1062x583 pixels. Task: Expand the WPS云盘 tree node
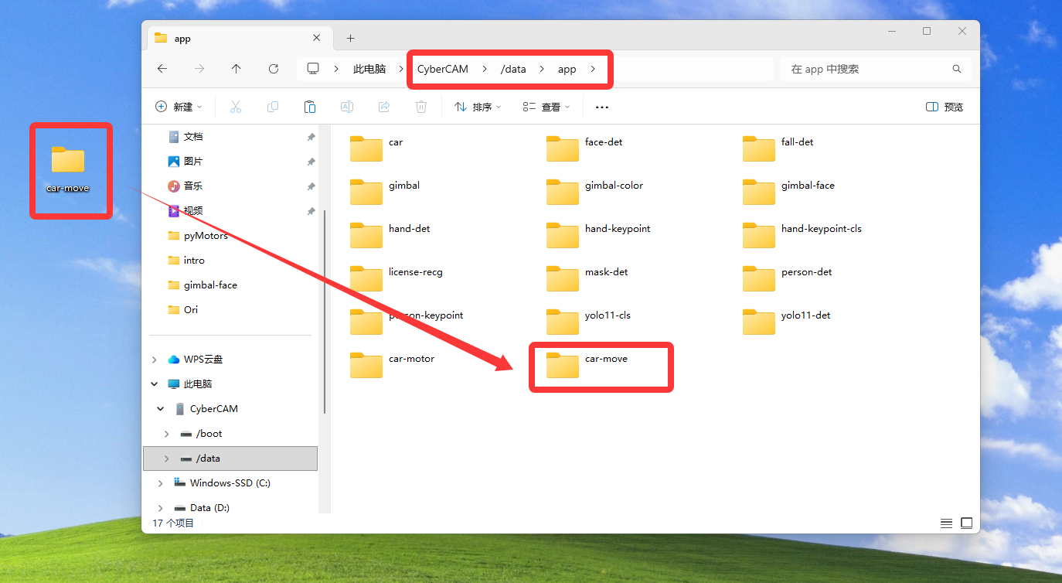click(x=155, y=360)
